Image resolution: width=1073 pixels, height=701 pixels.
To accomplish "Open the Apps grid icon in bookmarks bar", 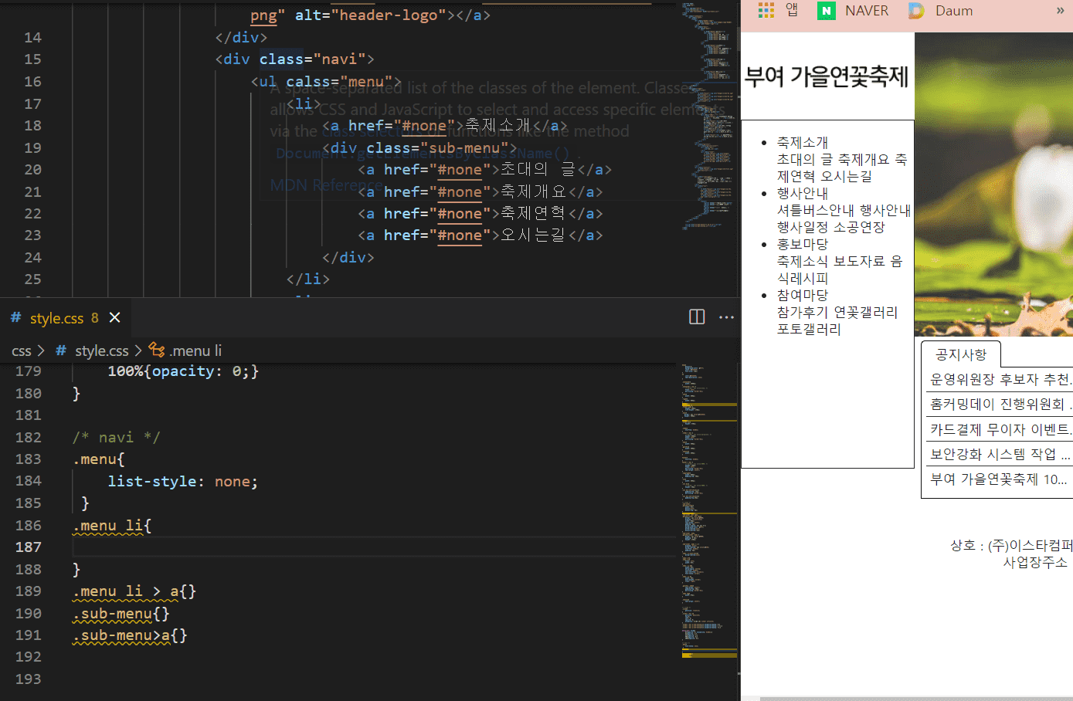I will (x=766, y=10).
